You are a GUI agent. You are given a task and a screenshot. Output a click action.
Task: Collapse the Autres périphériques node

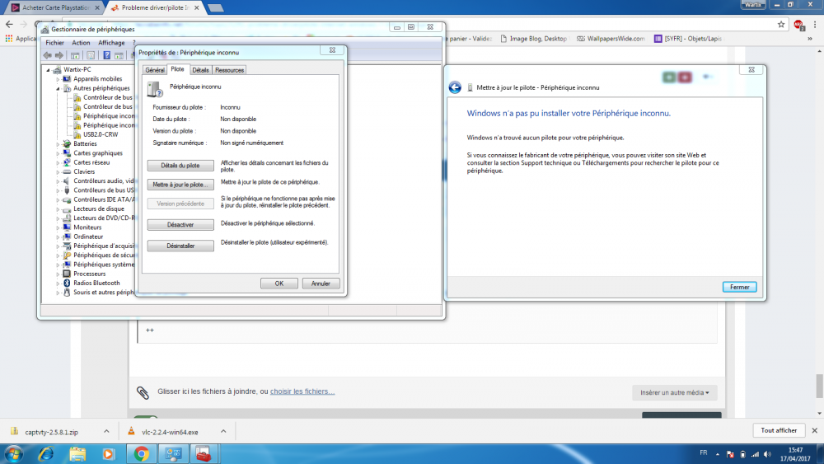[x=59, y=88]
